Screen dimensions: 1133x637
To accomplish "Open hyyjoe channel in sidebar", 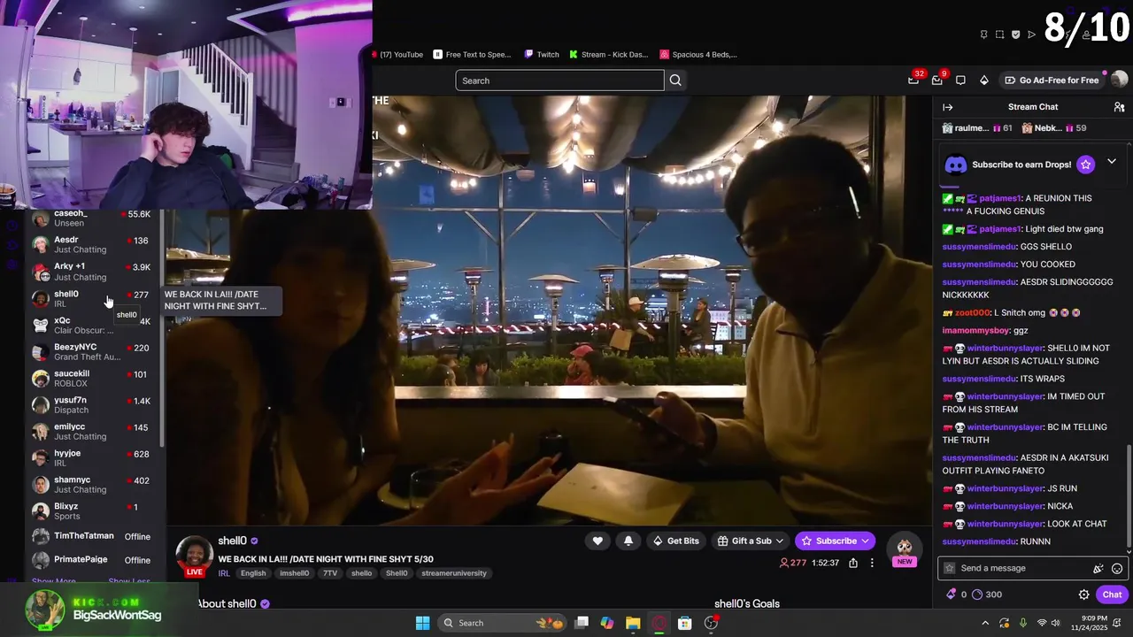I will coord(92,457).
